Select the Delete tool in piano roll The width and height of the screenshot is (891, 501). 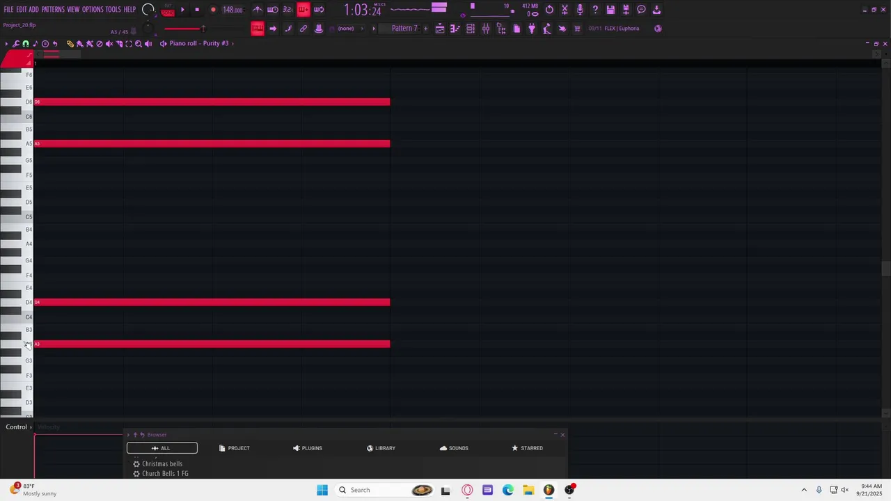100,44
